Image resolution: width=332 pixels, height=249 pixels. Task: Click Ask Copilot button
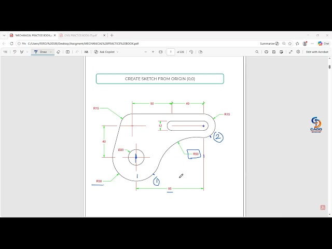click(104, 52)
